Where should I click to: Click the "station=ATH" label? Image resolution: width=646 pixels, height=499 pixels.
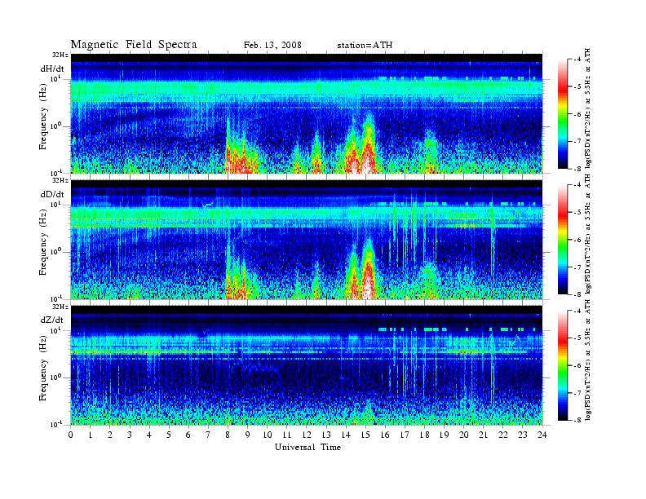tap(365, 46)
